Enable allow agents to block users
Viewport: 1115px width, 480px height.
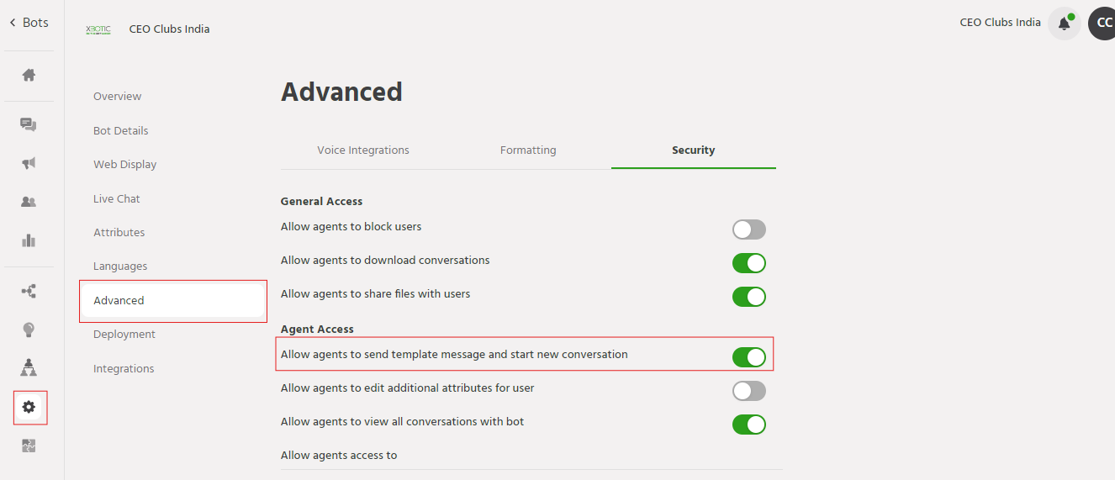[748, 229]
